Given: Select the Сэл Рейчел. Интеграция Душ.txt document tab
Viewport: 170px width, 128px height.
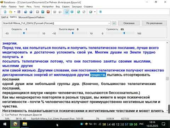Looking at the screenshot, I should click(x=22, y=115).
